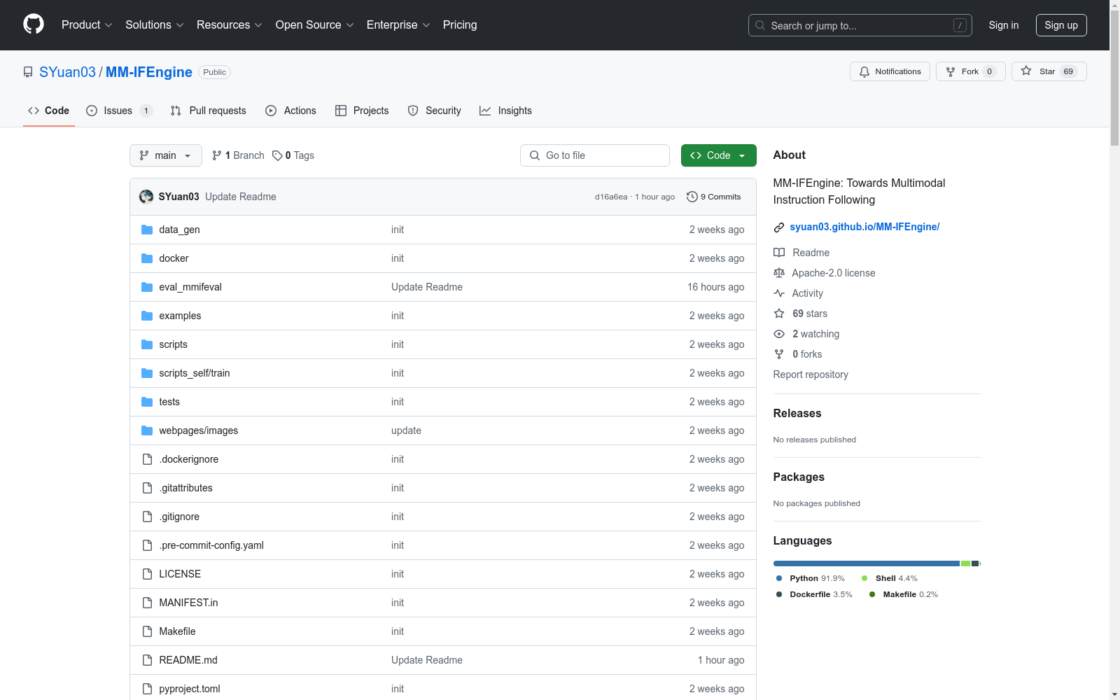Click the star icon beside 69 stars
Viewport: 1120px width, 700px height.
click(779, 314)
